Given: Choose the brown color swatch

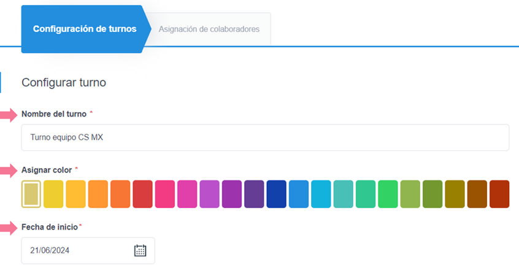Looking at the screenshot, I should point(477,194).
